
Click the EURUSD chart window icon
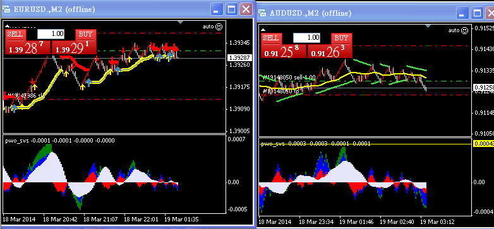pyautogui.click(x=6, y=9)
